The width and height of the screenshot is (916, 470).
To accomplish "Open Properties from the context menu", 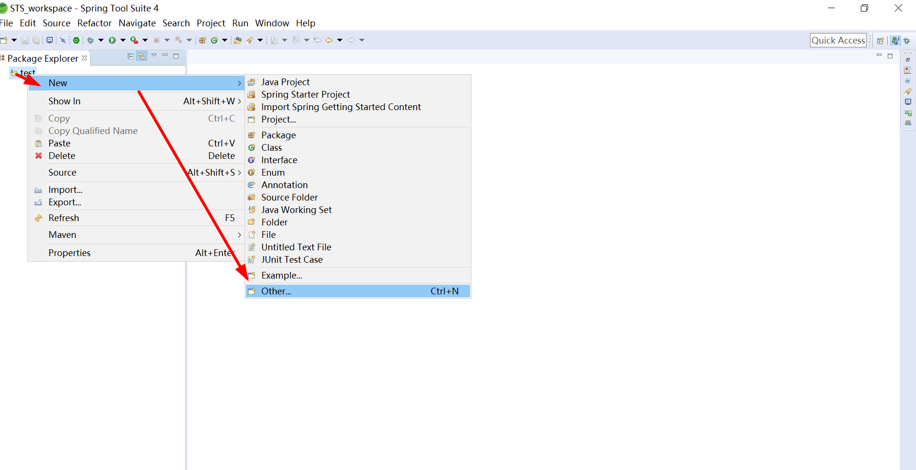I will click(x=136, y=253).
